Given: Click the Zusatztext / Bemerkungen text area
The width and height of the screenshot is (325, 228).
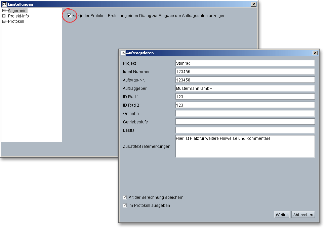Looking at the screenshot, I should 245,147.
